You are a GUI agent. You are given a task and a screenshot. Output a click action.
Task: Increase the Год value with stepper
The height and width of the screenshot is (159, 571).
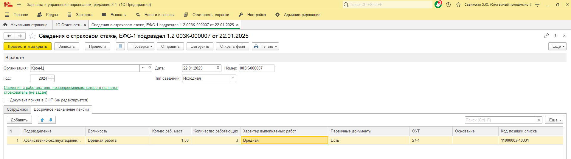click(52, 77)
